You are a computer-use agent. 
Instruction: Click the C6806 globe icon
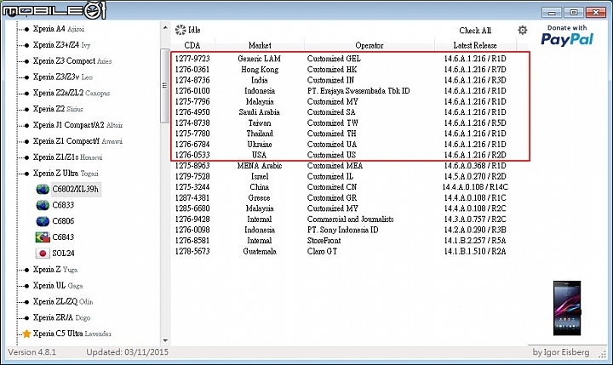(x=43, y=221)
